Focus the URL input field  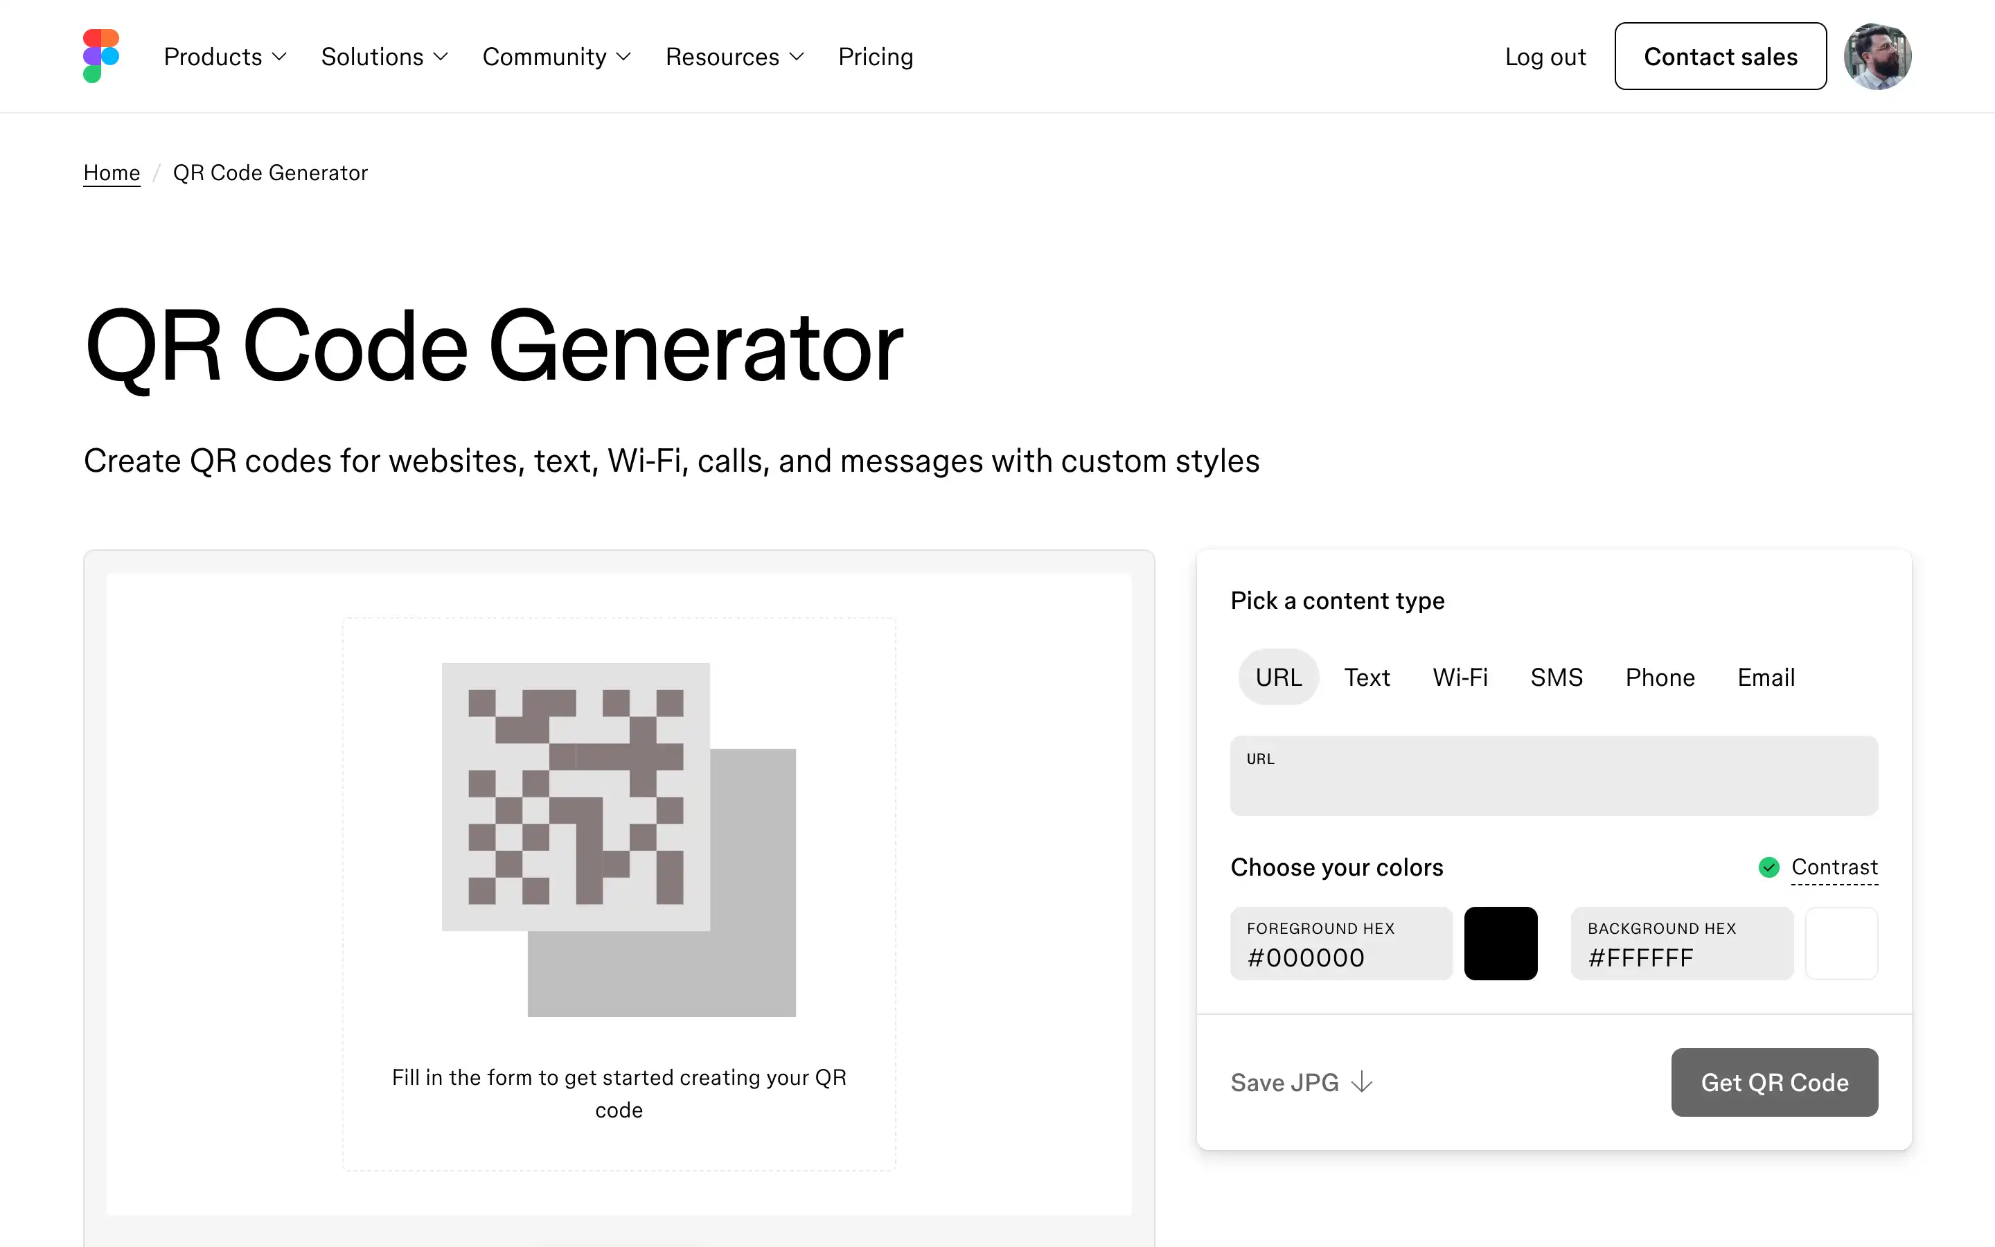coord(1554,776)
